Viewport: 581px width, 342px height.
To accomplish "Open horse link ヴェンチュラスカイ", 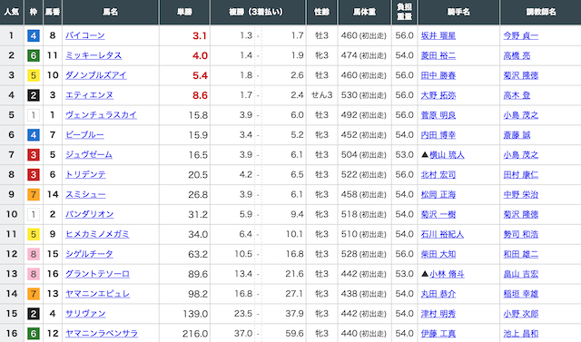I will 101,115.
